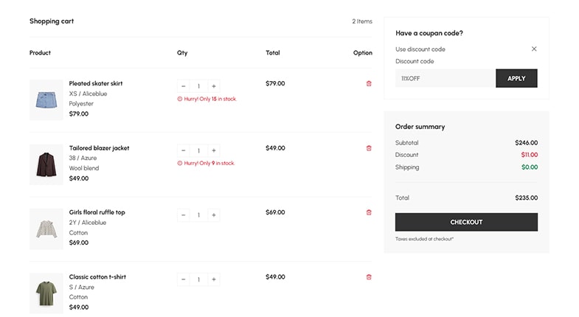Remove Classic cotton t-shirt with trash icon

point(369,277)
